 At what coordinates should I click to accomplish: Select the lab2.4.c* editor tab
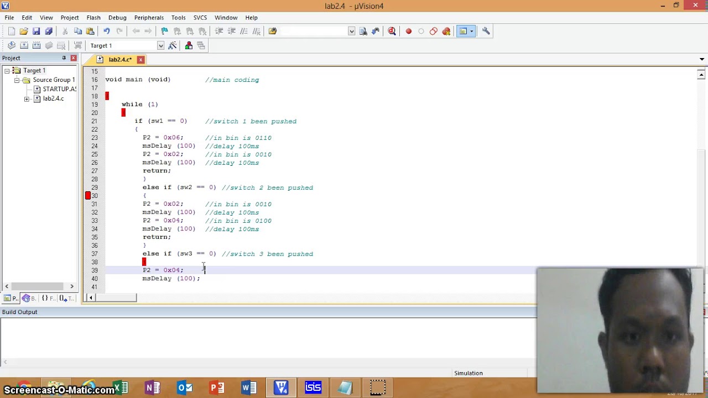tap(120, 60)
